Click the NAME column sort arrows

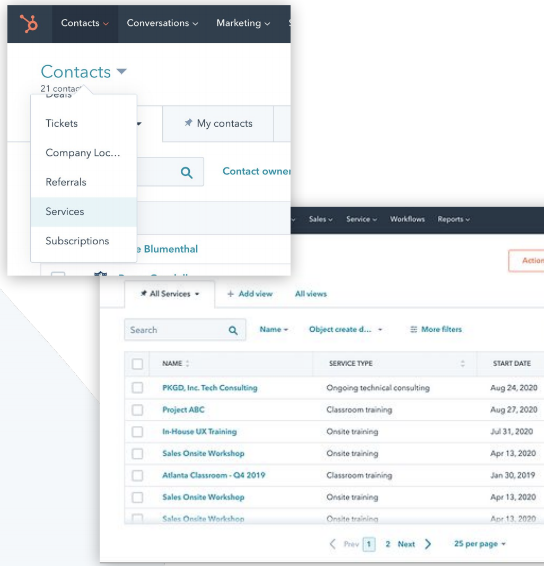click(187, 364)
